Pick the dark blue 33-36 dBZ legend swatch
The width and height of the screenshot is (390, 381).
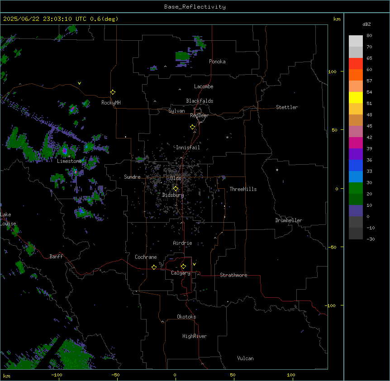click(356, 165)
